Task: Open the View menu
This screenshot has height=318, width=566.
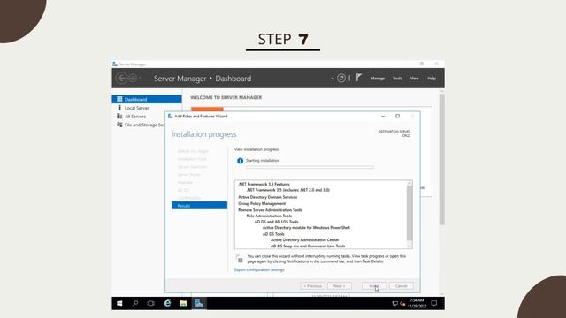Action: point(414,79)
